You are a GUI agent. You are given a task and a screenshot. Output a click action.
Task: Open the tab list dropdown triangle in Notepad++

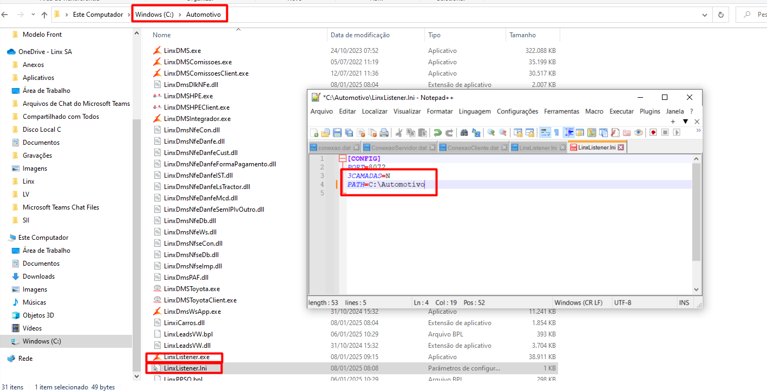tap(685, 122)
